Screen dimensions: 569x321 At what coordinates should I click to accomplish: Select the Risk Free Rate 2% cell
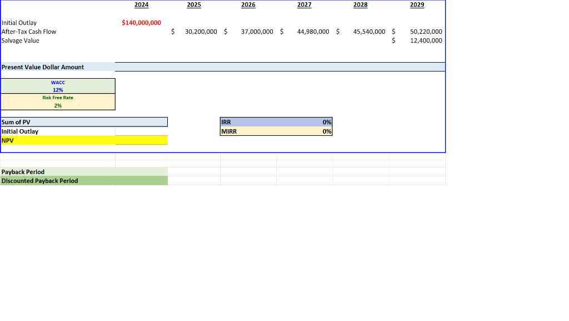[x=57, y=101]
